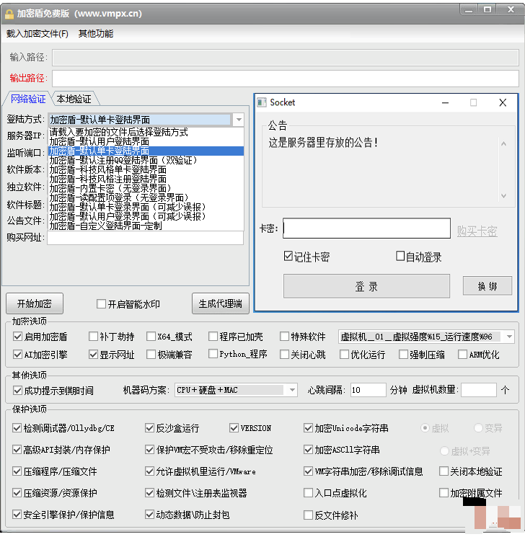525x542 pixels.
Task: Click the lock icon in the title bar
Action: point(9,13)
